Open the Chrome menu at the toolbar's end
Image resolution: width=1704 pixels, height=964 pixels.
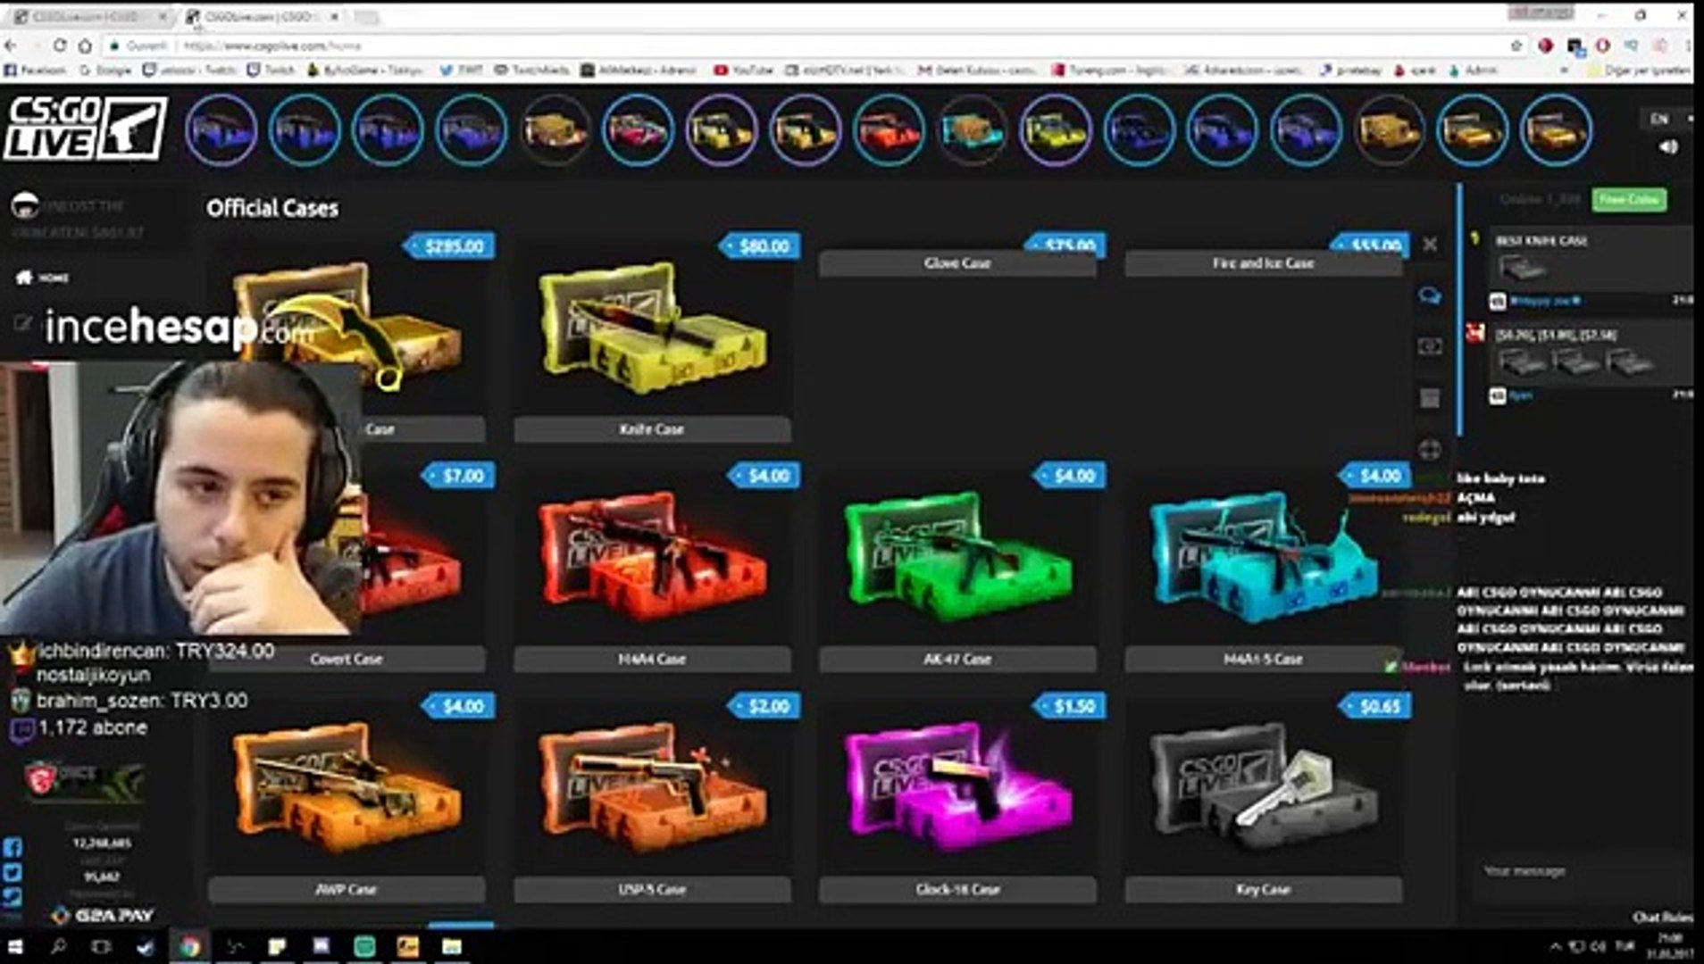pyautogui.click(x=1689, y=46)
